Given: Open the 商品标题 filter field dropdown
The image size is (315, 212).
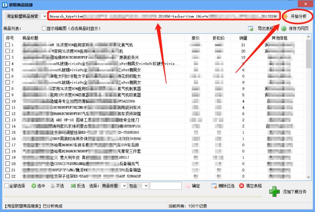Looking at the screenshot, I should pyautogui.click(x=114, y=186).
